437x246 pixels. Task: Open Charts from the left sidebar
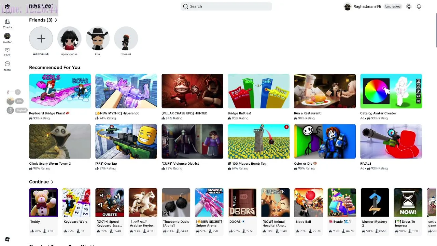point(7,24)
